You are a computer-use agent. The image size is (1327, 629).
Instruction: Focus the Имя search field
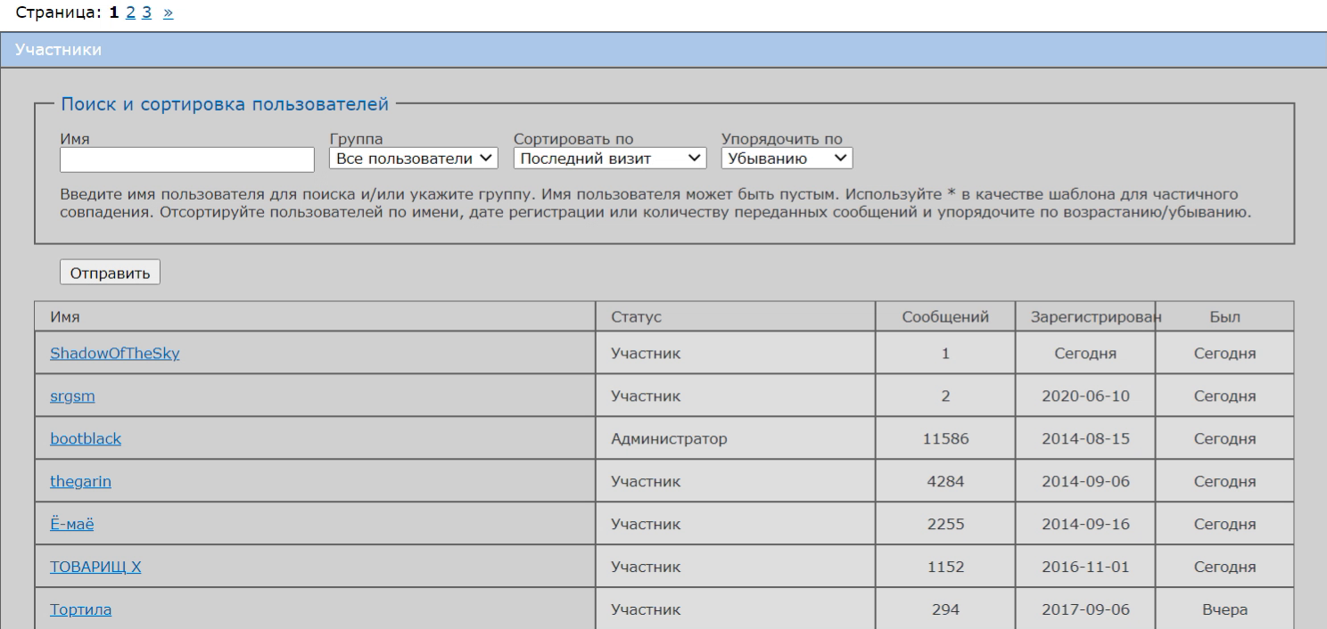click(x=187, y=159)
